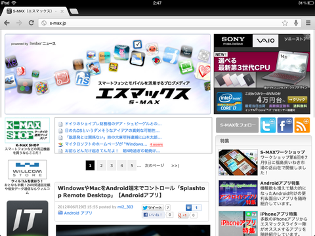
Task: Click the Google +1 button
Action: click(182, 215)
